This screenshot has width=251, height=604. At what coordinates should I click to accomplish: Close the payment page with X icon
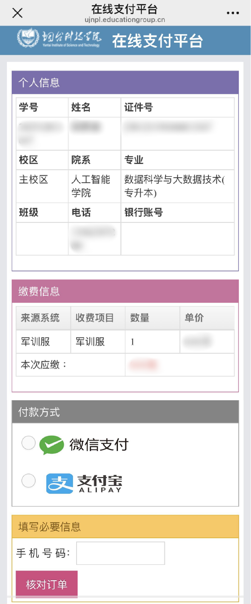[17, 13]
